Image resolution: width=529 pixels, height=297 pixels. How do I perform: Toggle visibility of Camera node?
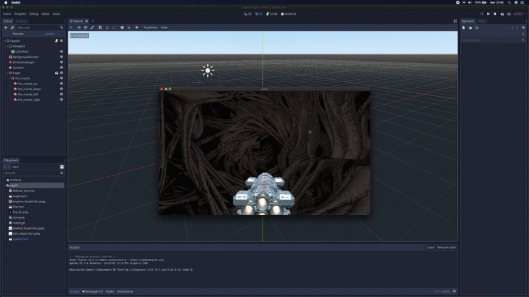point(62,67)
